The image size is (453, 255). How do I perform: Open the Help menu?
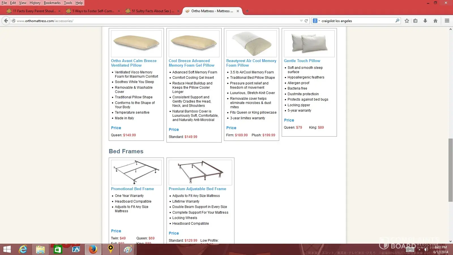(x=79, y=3)
